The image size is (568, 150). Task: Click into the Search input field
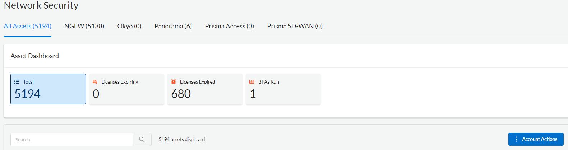(x=72, y=140)
